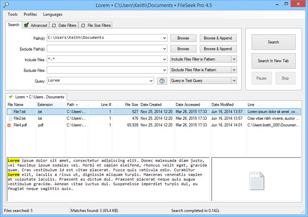This screenshot has width=308, height=217.
Task: Open the Profiles menu
Action: point(30,14)
